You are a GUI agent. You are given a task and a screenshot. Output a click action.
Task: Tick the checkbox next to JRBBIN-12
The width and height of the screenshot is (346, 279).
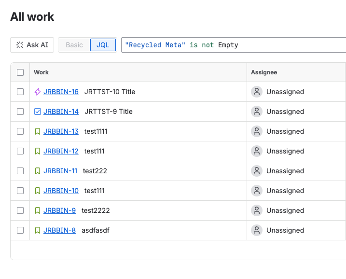point(20,151)
